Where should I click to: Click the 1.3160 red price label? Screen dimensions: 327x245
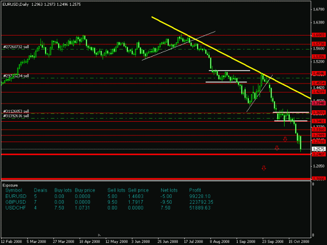click(x=319, y=129)
